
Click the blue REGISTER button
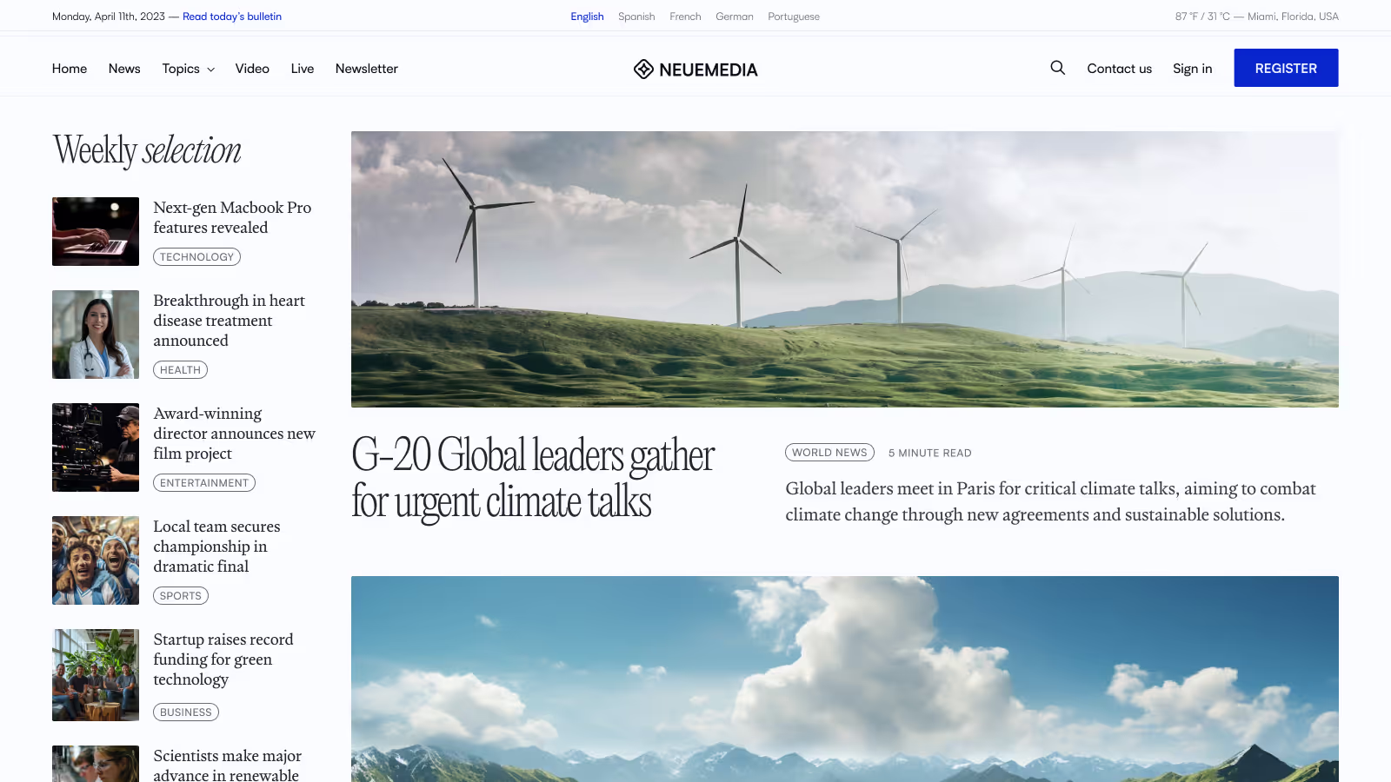(x=1286, y=68)
